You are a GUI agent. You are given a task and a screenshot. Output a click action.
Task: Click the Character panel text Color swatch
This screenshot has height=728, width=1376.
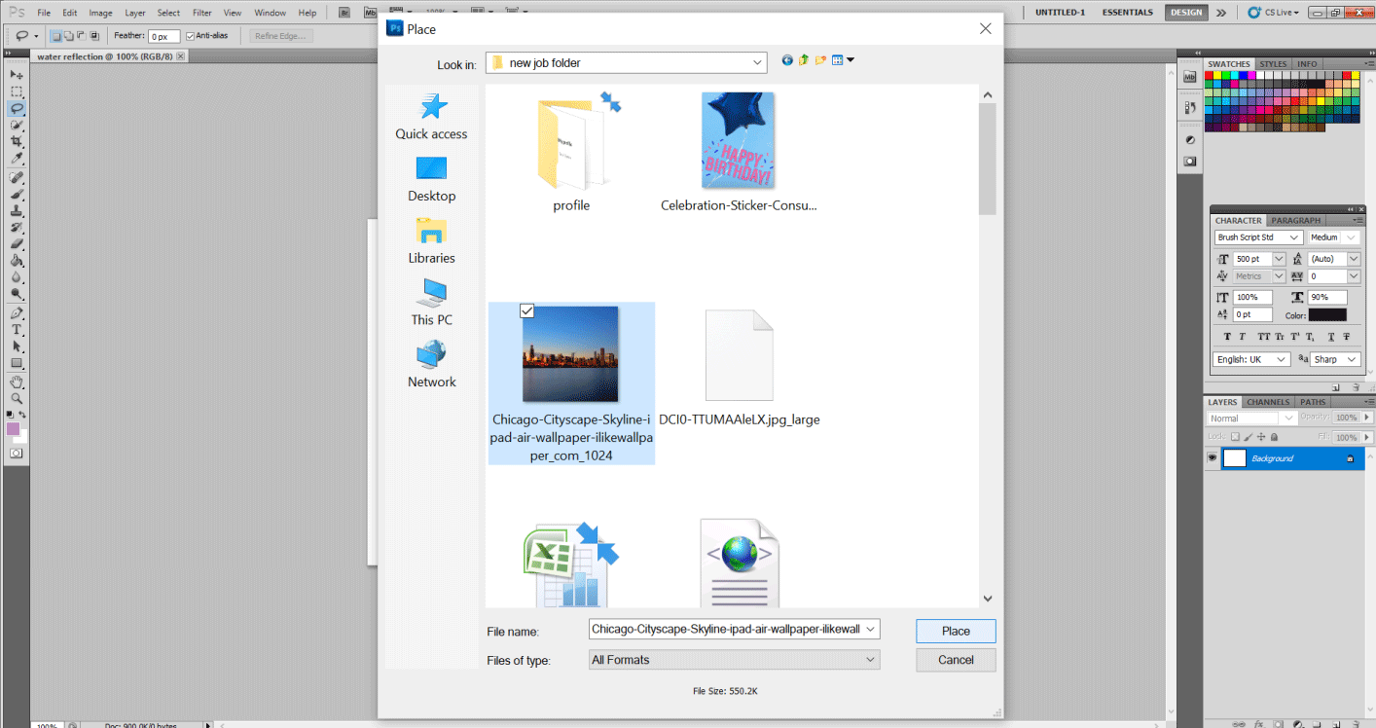pos(1327,314)
